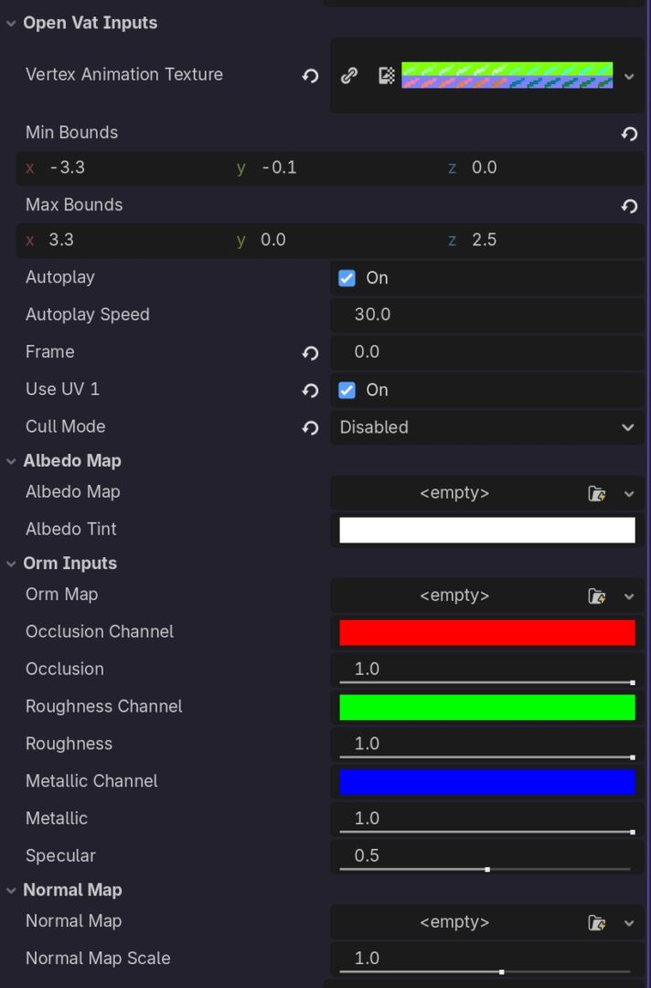Viewport: 651px width, 988px height.
Task: Reset Min Bounds value
Action: click(629, 134)
